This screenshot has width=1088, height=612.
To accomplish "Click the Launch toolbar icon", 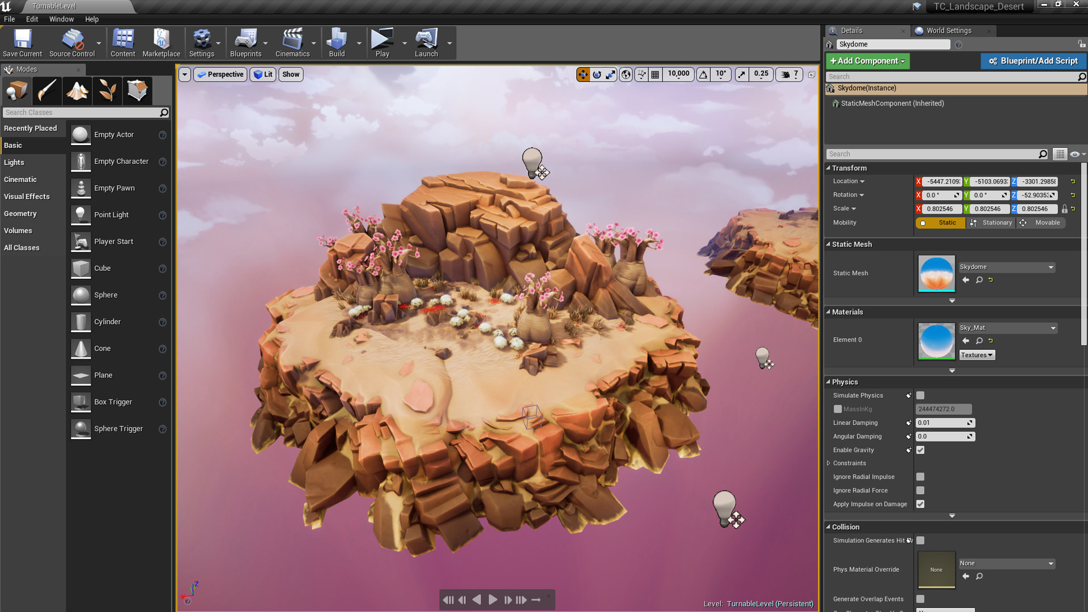I will click(426, 43).
